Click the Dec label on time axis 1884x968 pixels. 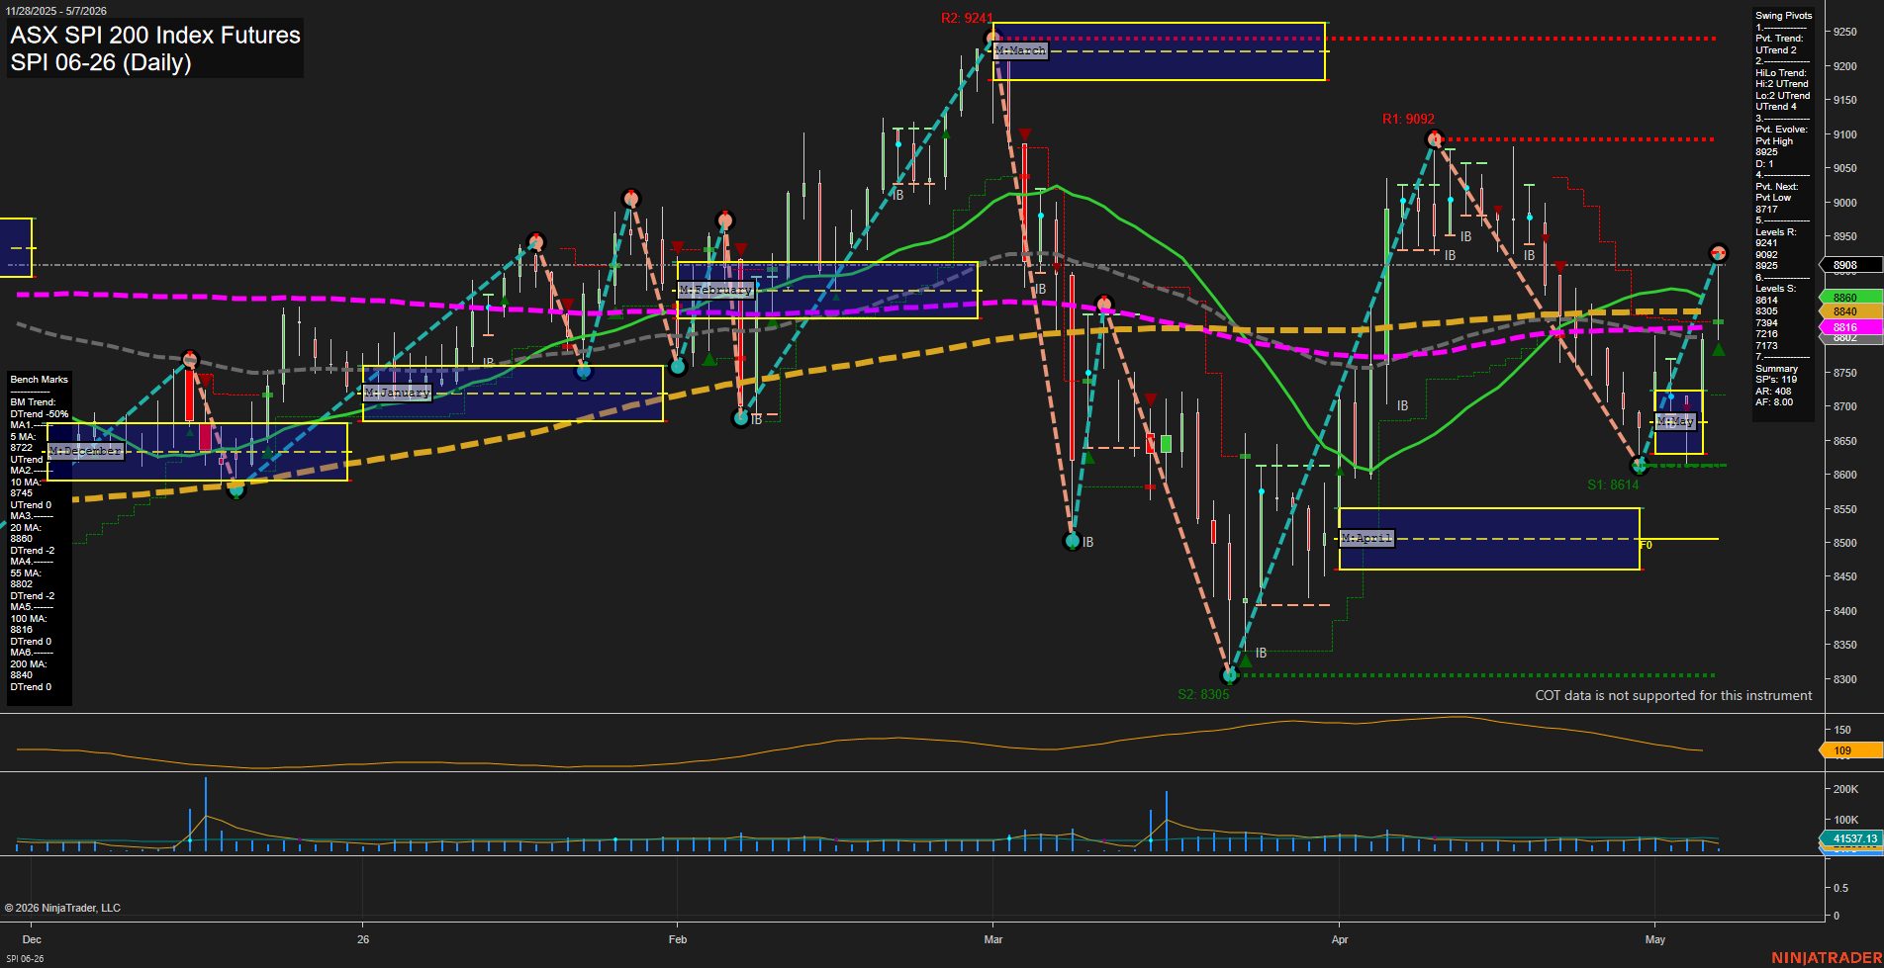(32, 939)
